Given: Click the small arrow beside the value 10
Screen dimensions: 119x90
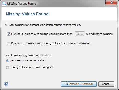Looking at the screenshot, I should tap(82, 34).
